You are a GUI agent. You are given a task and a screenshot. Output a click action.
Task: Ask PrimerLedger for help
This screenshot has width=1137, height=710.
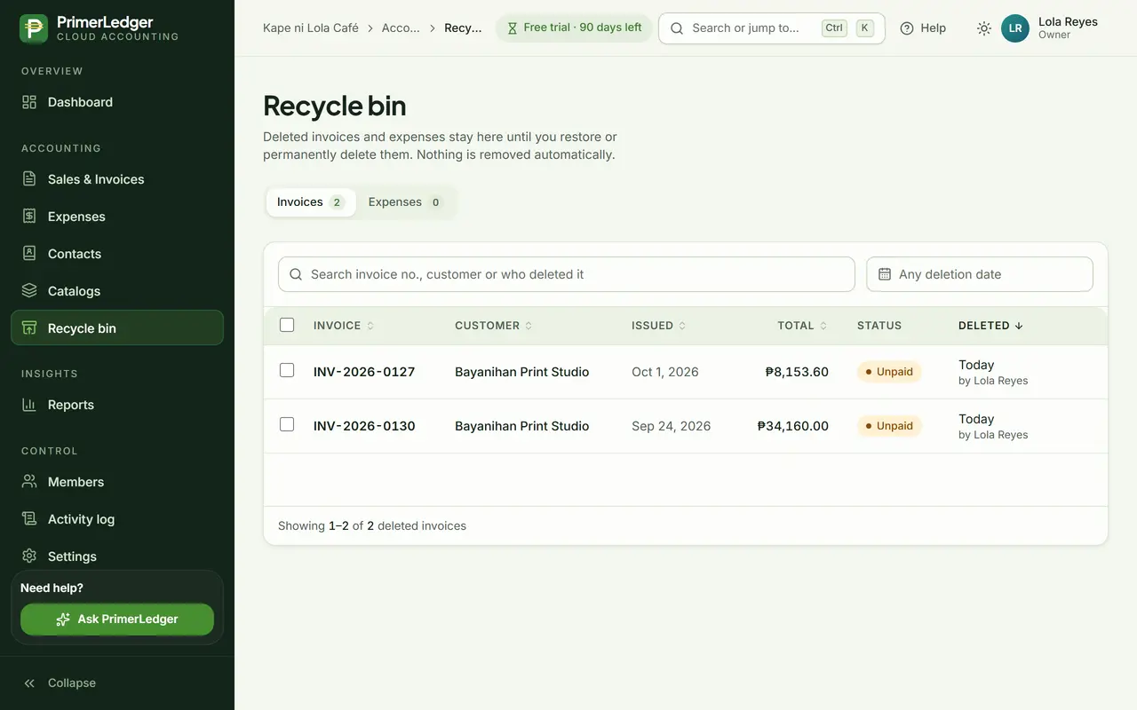tap(117, 619)
